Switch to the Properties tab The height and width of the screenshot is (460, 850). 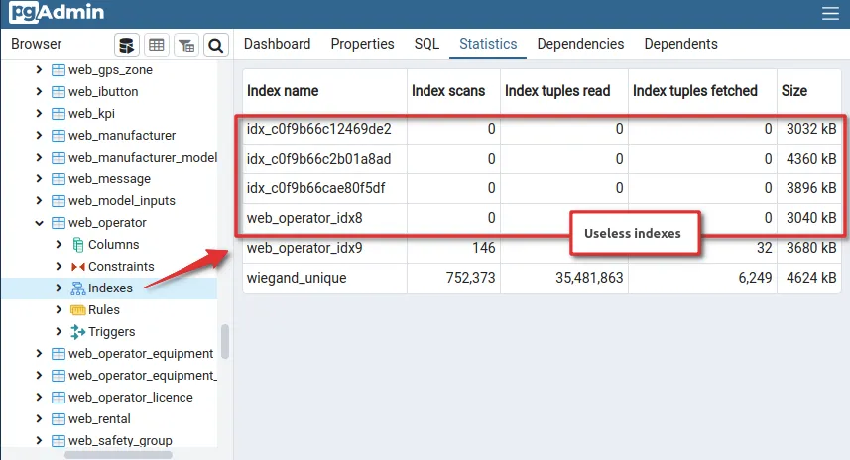[362, 44]
